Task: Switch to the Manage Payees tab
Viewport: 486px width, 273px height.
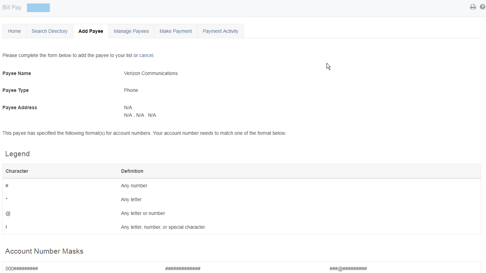Action: (131, 31)
